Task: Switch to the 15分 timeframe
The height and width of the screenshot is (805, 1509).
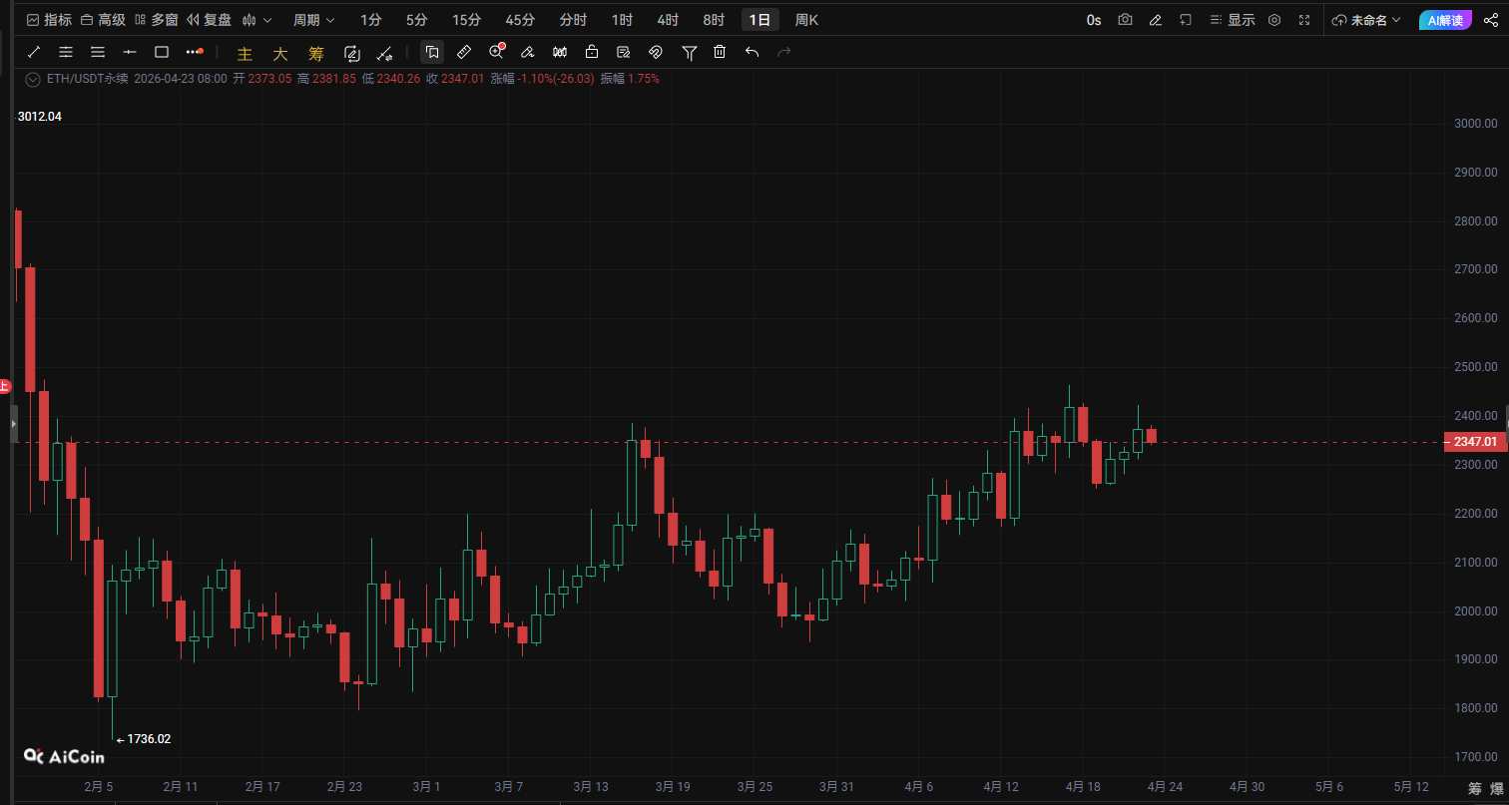Action: 466,20
